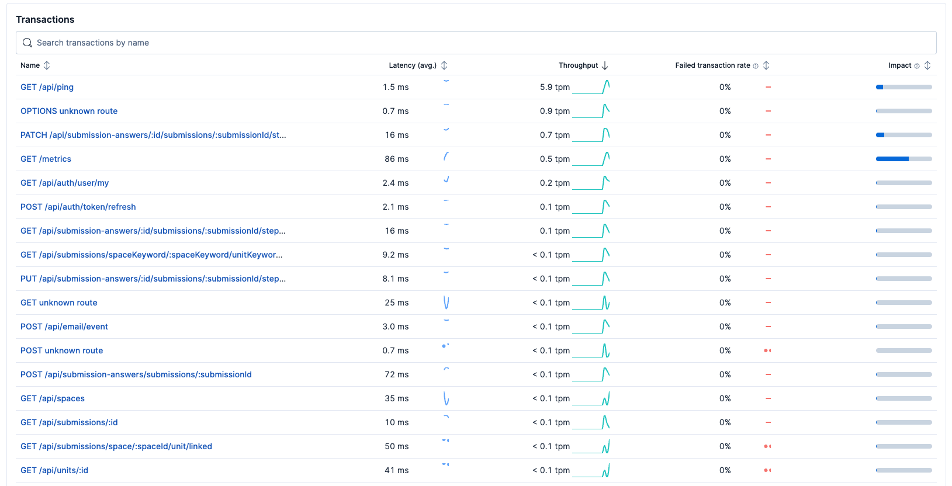This screenshot has height=486, width=952.
Task: Open GET /metrics transaction
Action: (x=46, y=159)
